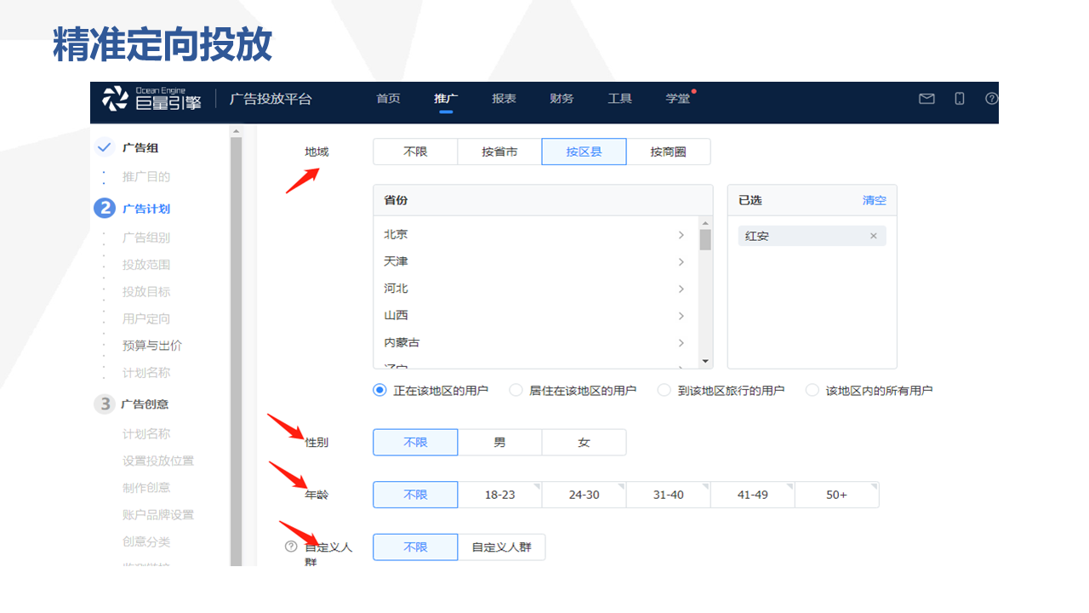This screenshot has width=1089, height=613.
Task: Click the 广告组 checkmark step icon
Action: tap(105, 147)
